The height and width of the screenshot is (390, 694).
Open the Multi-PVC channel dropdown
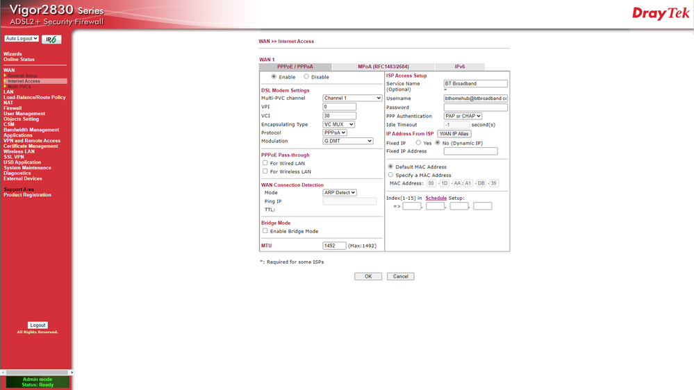tap(352, 99)
